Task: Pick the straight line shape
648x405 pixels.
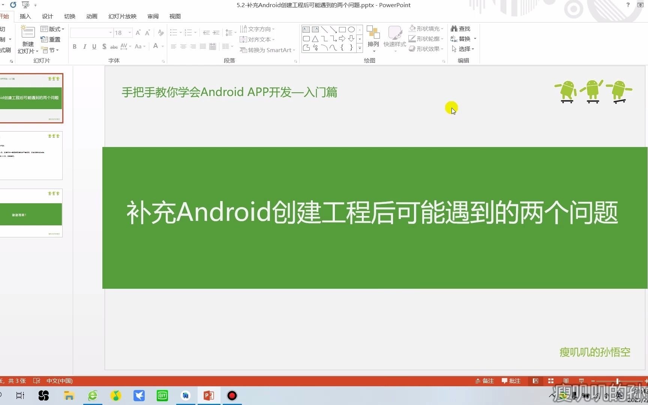Action: 324,30
